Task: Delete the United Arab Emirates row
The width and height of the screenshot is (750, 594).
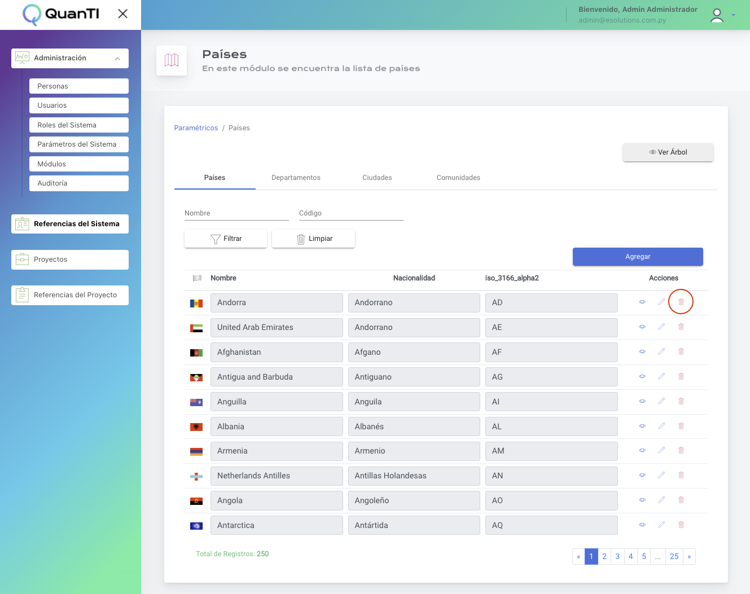Action: click(x=681, y=327)
